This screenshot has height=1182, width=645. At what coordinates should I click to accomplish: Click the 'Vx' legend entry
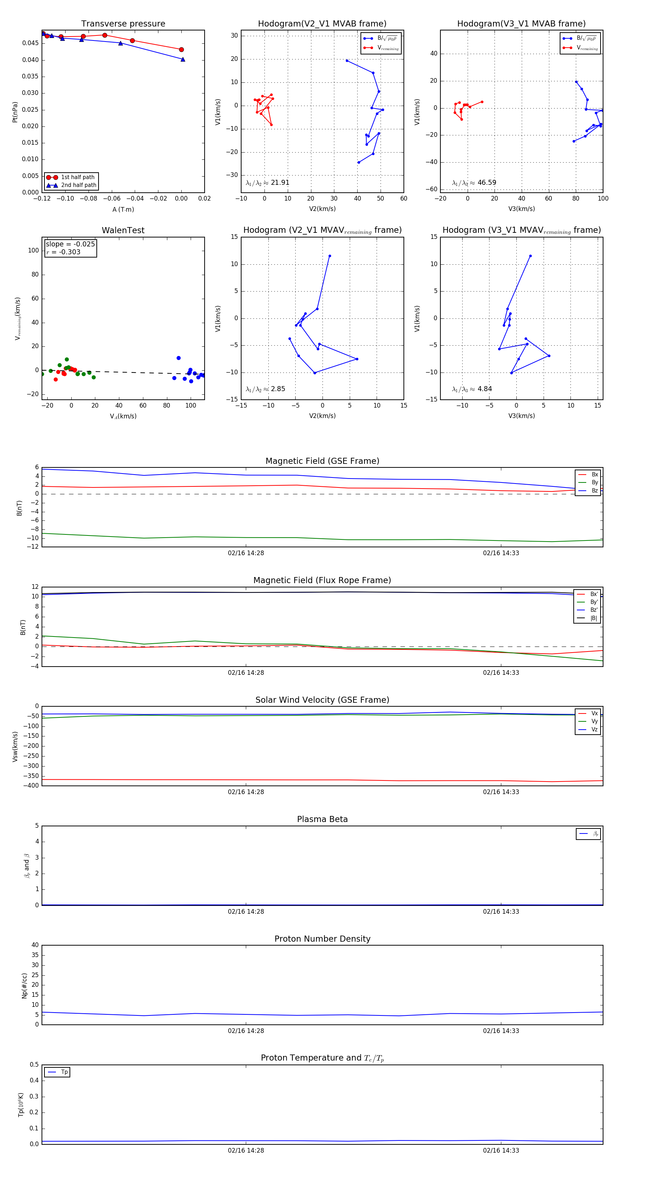click(x=588, y=713)
